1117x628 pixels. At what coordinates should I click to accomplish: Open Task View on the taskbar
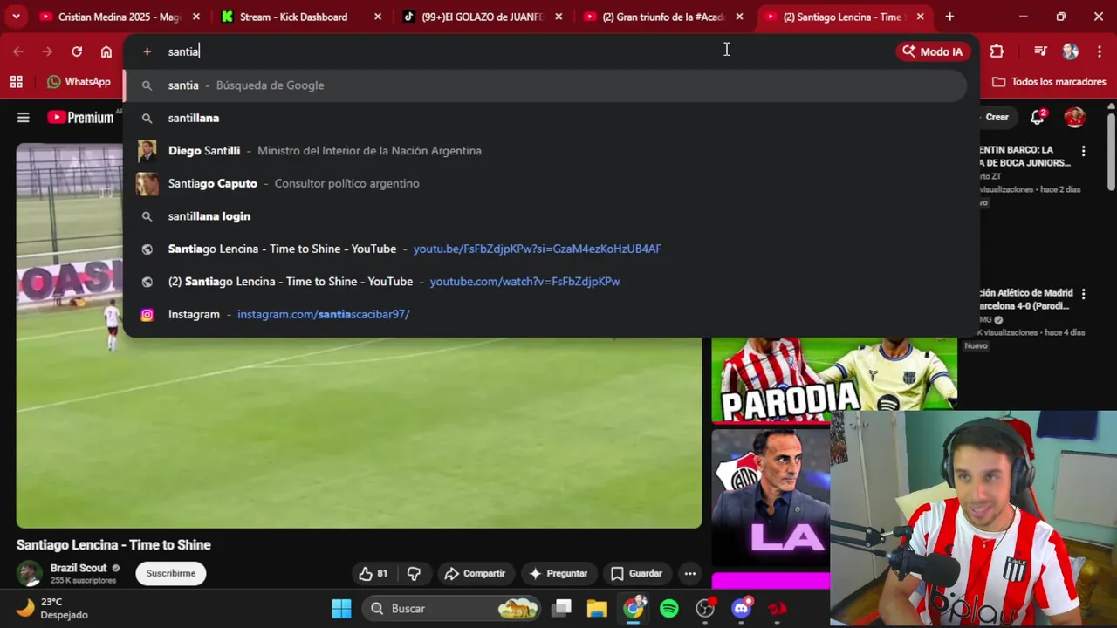562,608
